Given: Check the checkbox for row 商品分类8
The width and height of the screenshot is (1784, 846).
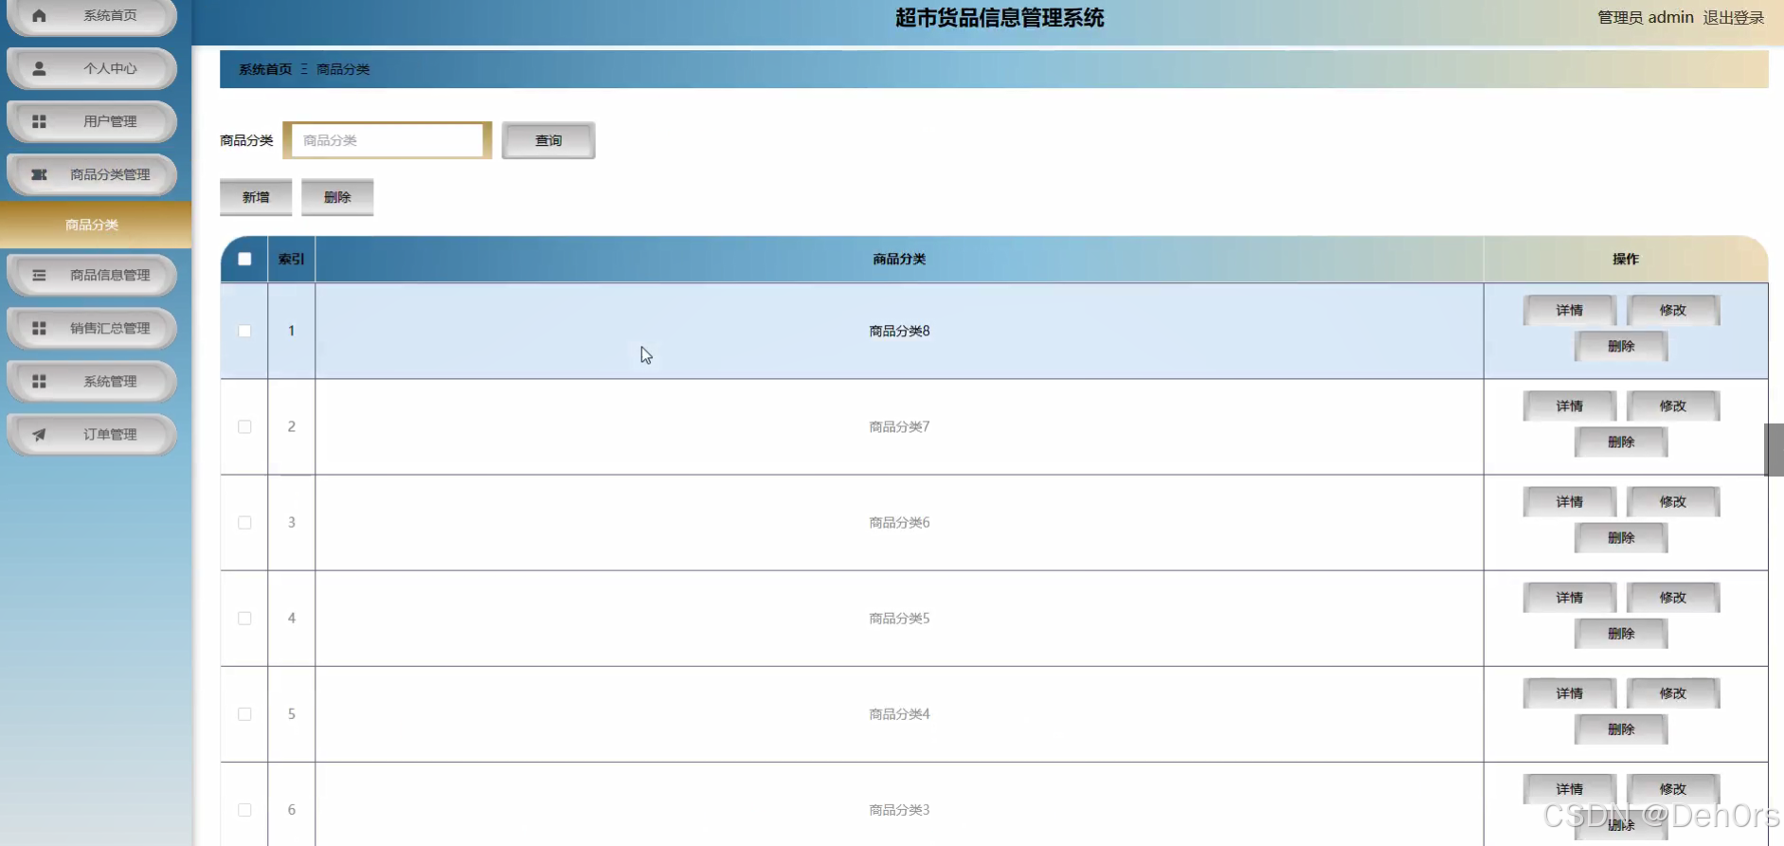Looking at the screenshot, I should [244, 331].
